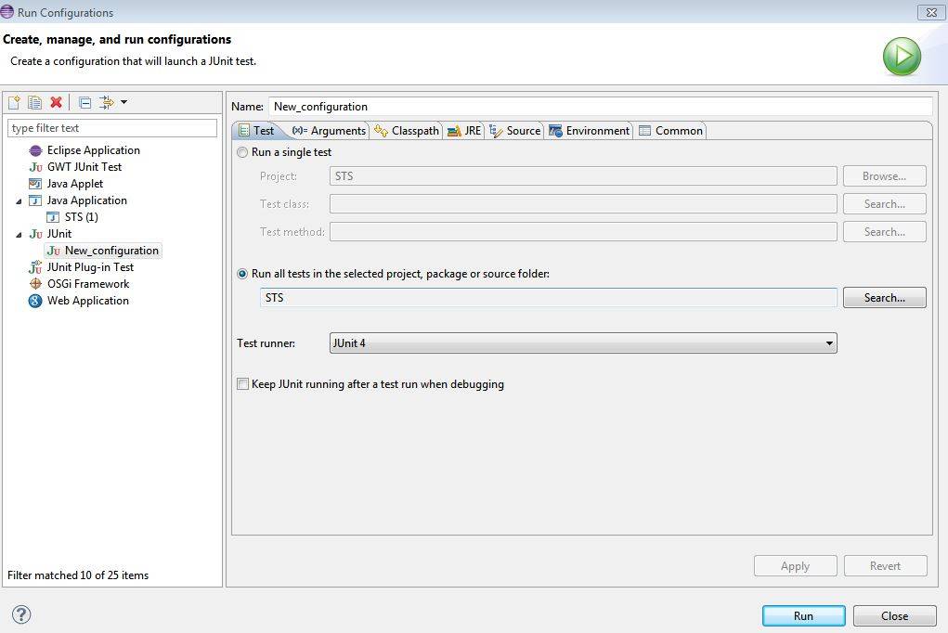This screenshot has width=948, height=633.
Task: Open the filter configurations toolbar dropdown
Action: (123, 102)
